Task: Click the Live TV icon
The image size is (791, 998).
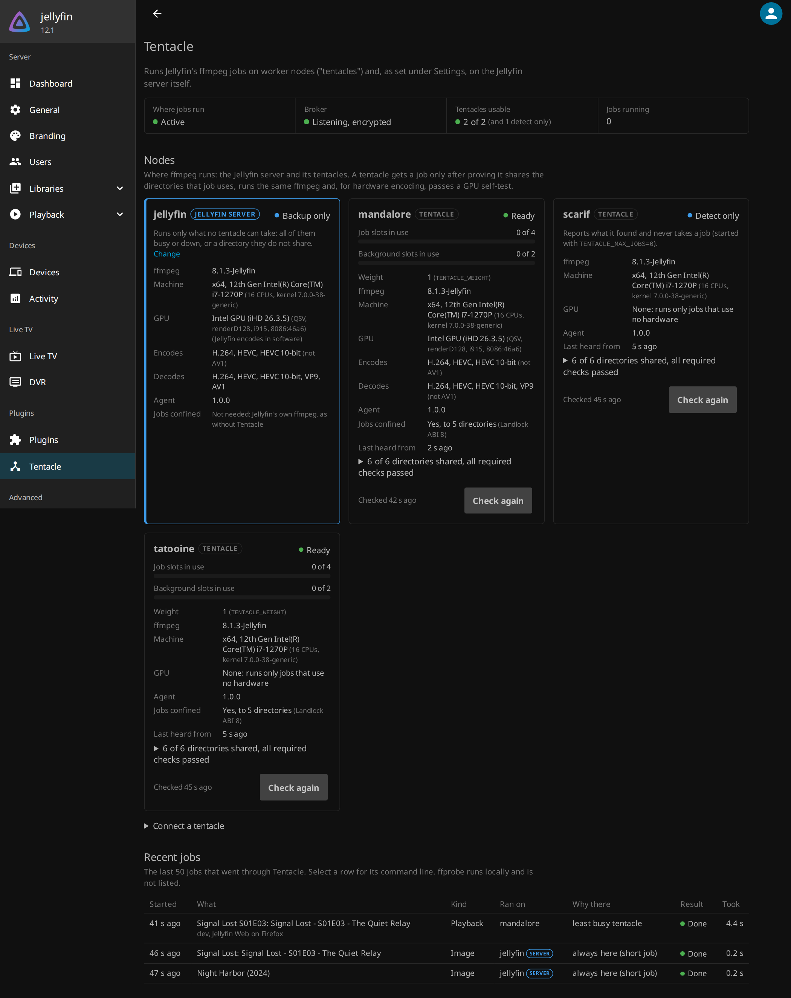Action: pos(15,356)
